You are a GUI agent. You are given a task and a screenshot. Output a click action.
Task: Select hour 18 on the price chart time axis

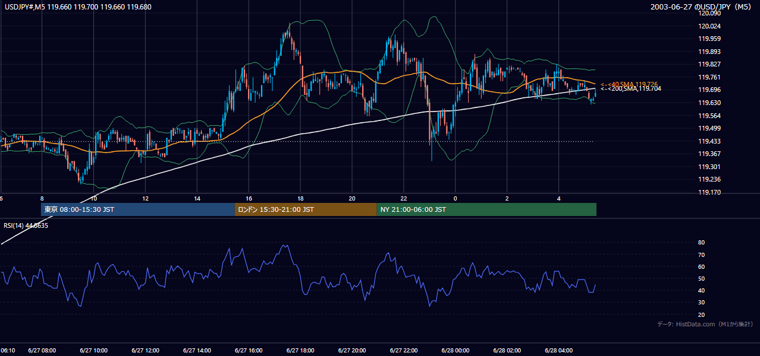pos(300,198)
